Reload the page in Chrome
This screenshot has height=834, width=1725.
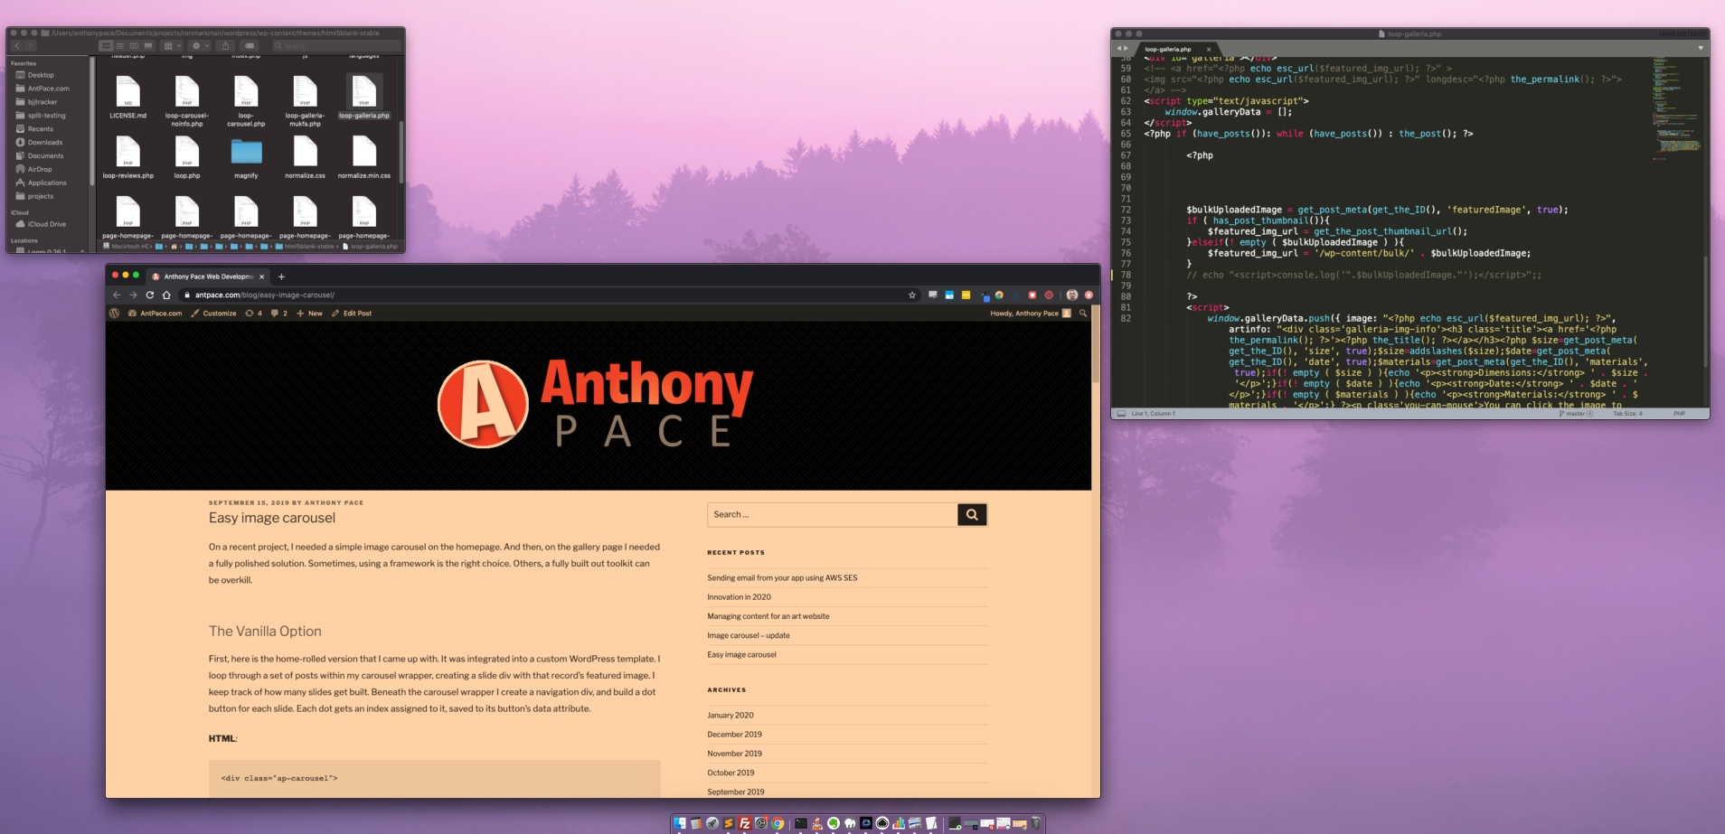point(150,295)
